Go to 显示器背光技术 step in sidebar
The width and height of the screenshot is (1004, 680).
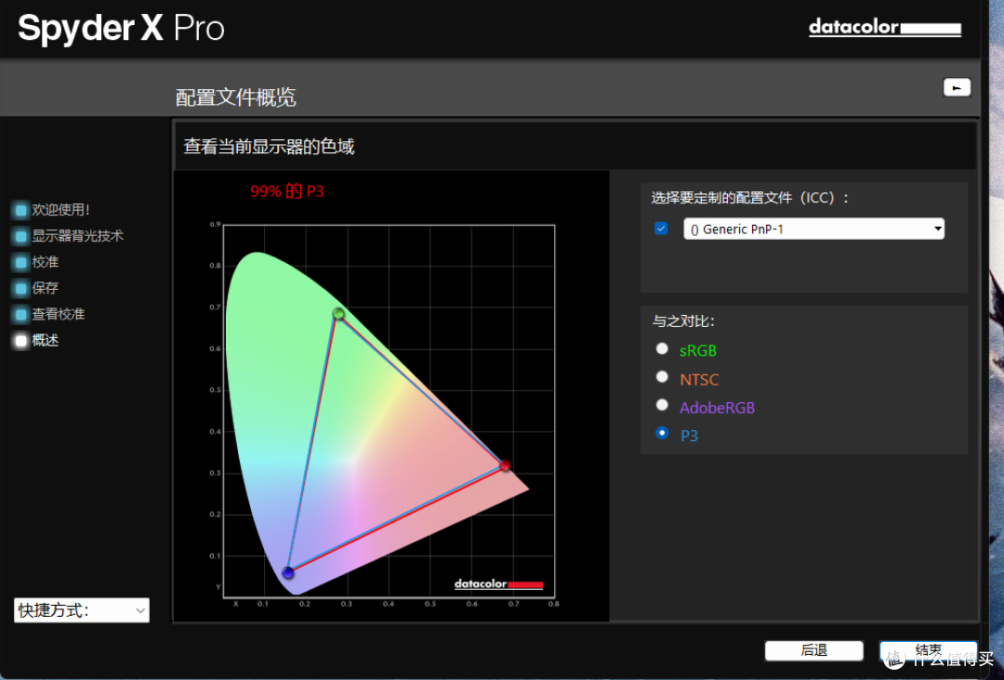pos(77,236)
